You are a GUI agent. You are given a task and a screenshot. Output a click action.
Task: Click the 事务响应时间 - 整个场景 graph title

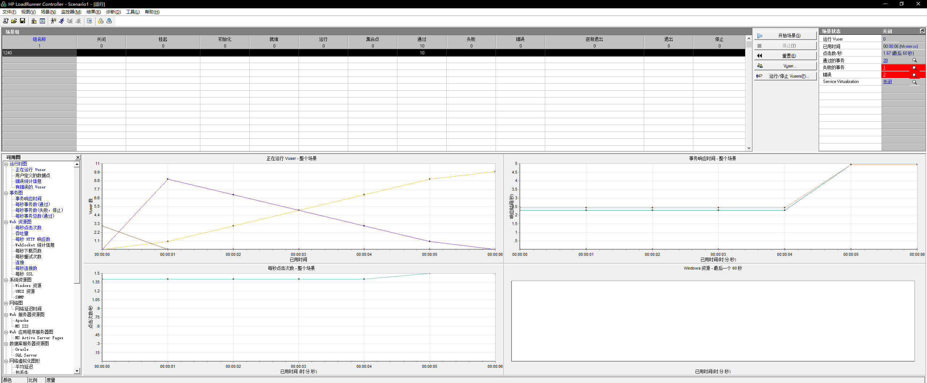[713, 158]
